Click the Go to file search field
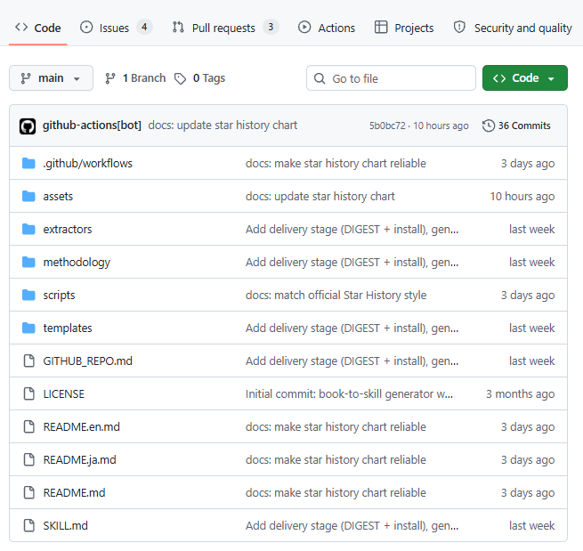This screenshot has width=583, height=551. pyautogui.click(x=391, y=78)
